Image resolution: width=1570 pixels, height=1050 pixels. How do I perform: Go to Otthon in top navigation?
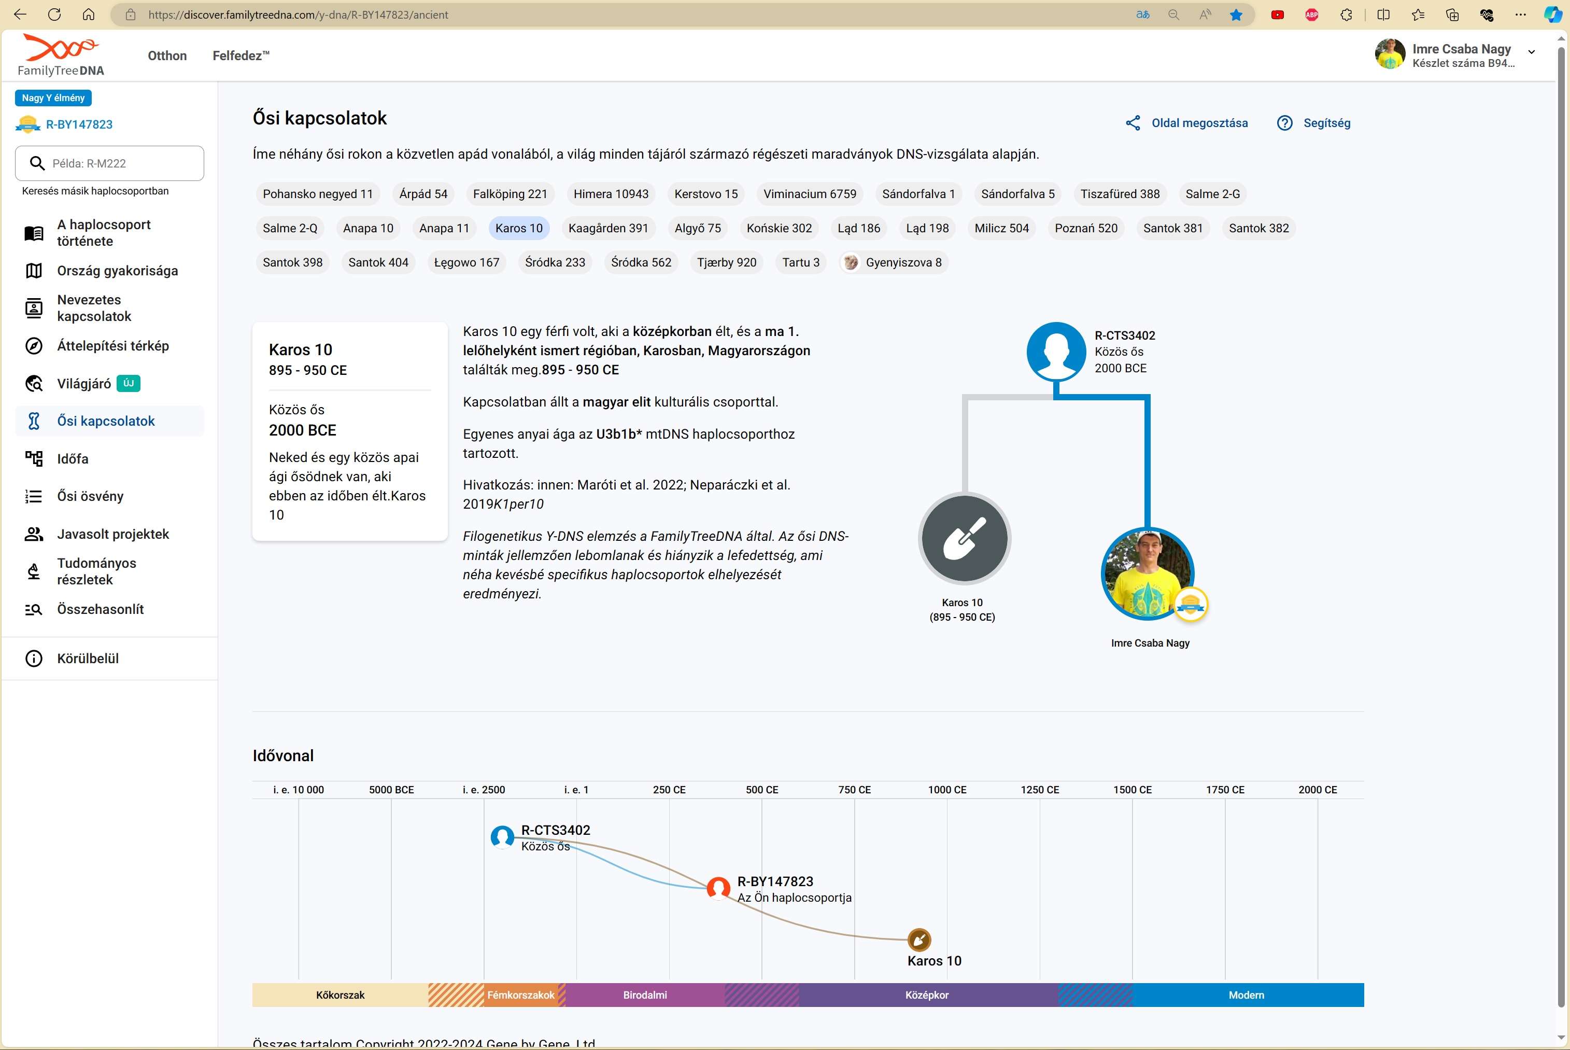point(167,55)
